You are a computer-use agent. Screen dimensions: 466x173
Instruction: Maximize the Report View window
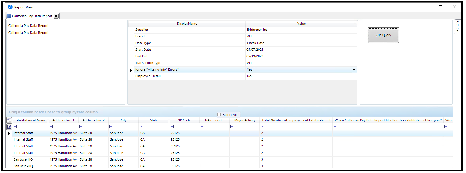coord(441,7)
